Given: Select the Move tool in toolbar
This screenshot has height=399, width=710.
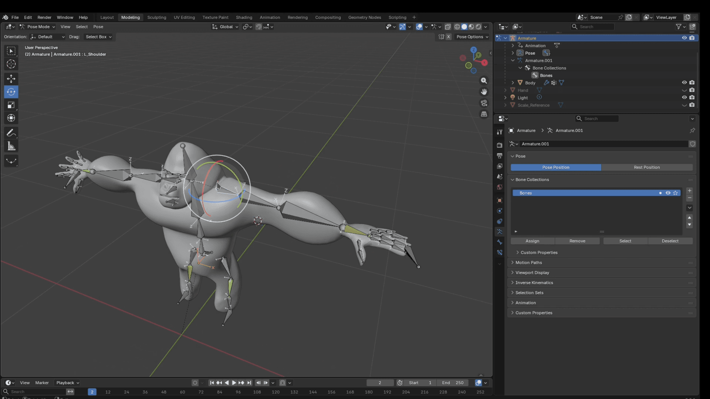Looking at the screenshot, I should pos(11,79).
